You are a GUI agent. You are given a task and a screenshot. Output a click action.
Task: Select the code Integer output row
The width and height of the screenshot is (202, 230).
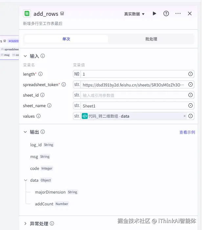(x=41, y=168)
